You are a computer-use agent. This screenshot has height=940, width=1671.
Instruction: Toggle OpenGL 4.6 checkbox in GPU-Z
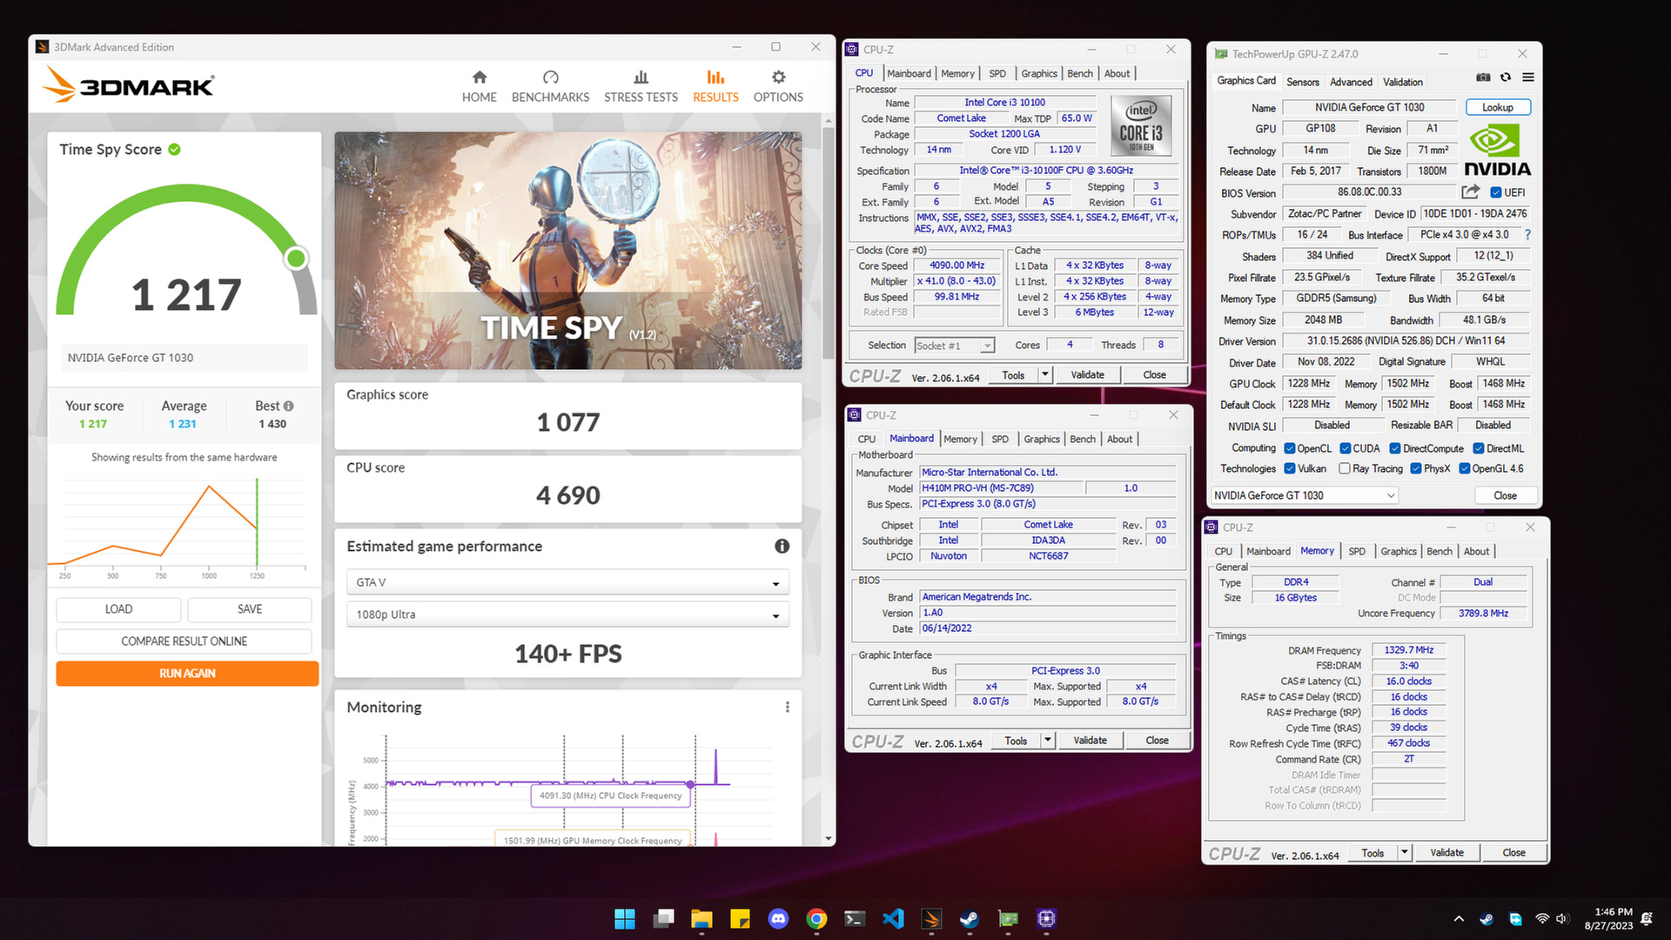(1465, 468)
